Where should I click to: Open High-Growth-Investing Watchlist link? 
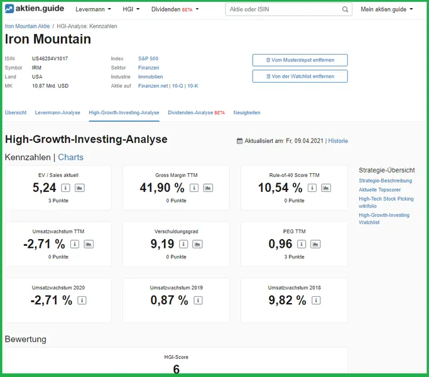pos(384,219)
